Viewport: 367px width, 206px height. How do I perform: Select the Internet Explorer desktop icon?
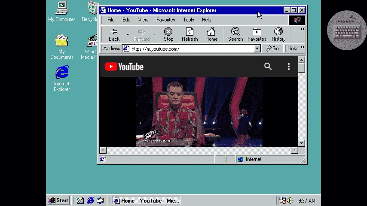[61, 79]
